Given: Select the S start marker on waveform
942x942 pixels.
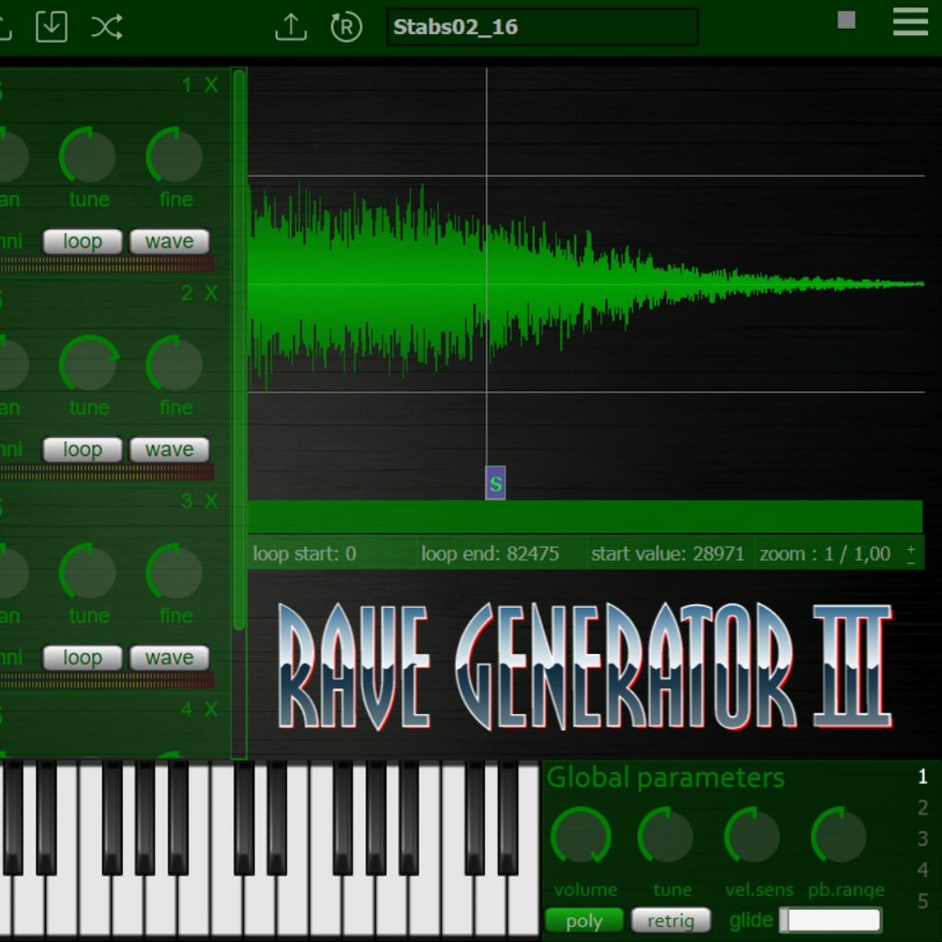Looking at the screenshot, I should 495,483.
